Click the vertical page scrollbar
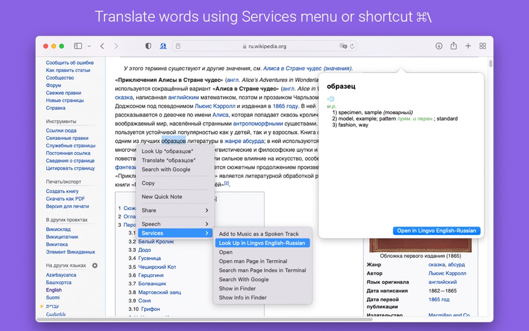This screenshot has width=529, height=331. click(491, 63)
